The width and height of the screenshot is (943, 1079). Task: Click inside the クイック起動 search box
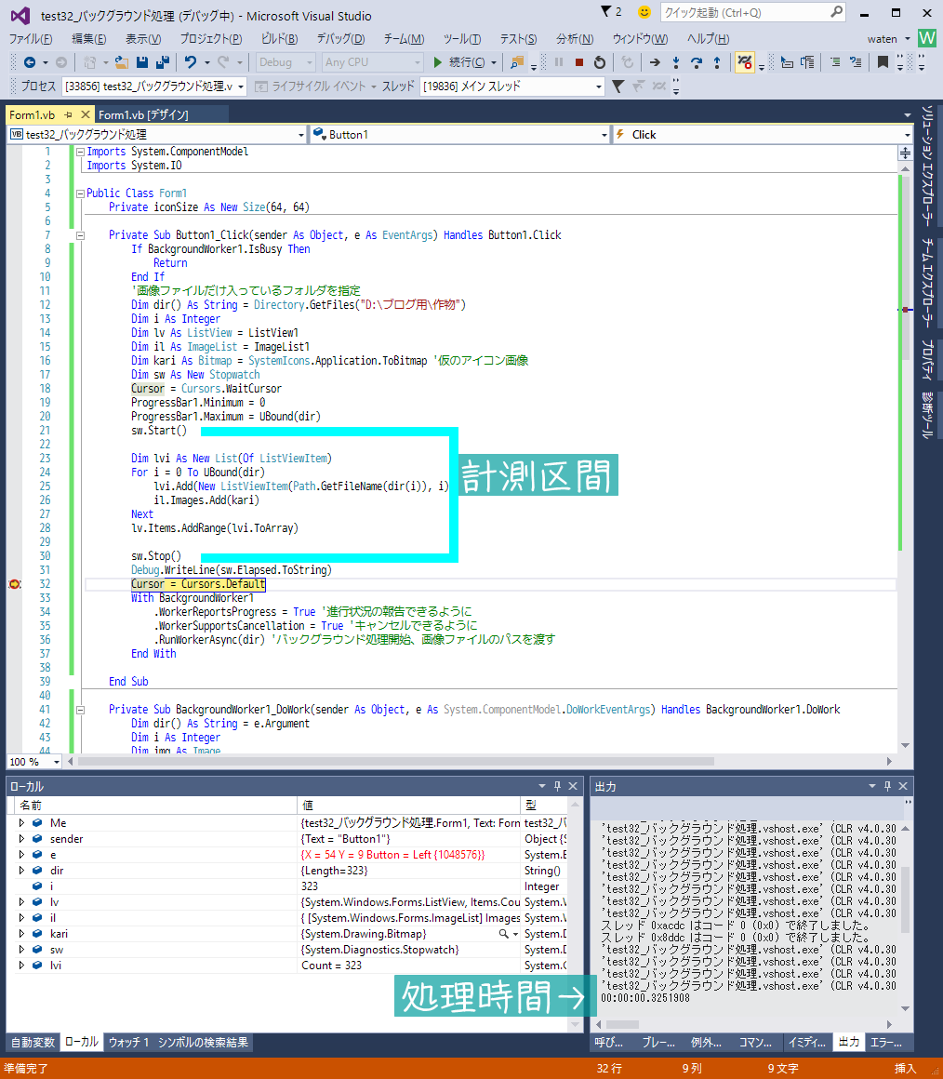[x=744, y=11]
